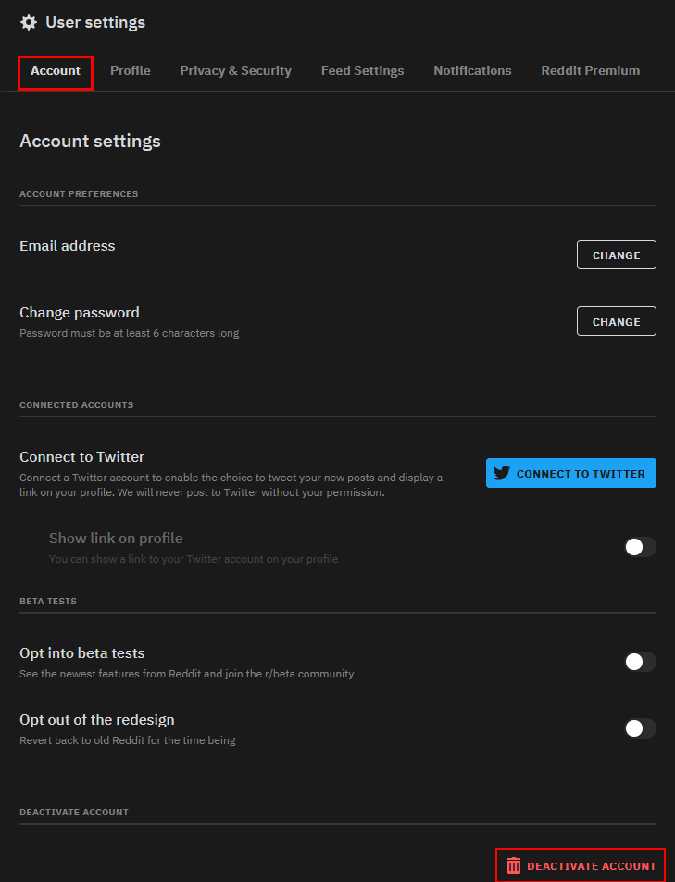Click the CONNECTED ACCOUNTS section header

pos(77,405)
